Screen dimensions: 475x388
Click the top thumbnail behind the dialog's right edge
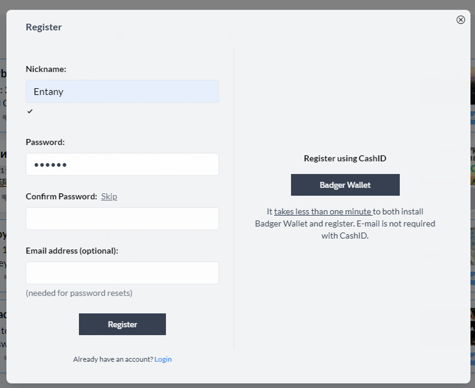(x=472, y=86)
